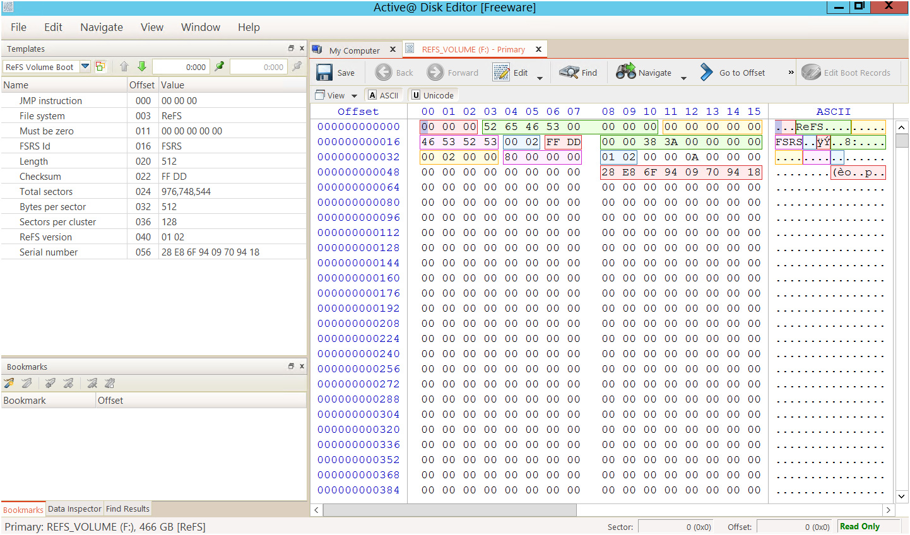Open the Navigate menu
This screenshot has width=910, height=535.
101,27
